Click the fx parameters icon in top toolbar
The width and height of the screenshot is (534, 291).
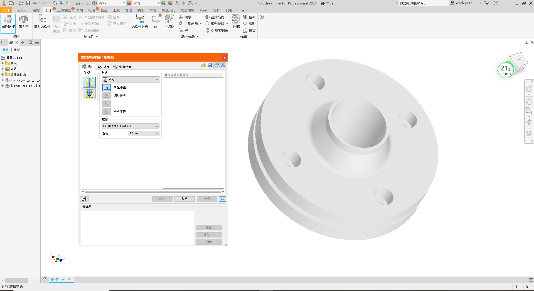coord(177,3)
